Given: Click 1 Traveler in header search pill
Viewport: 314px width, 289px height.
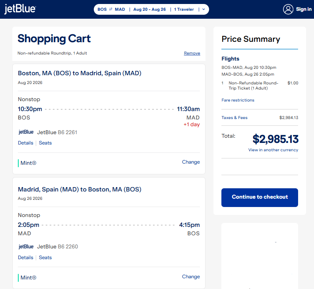Looking at the screenshot, I should point(184,9).
